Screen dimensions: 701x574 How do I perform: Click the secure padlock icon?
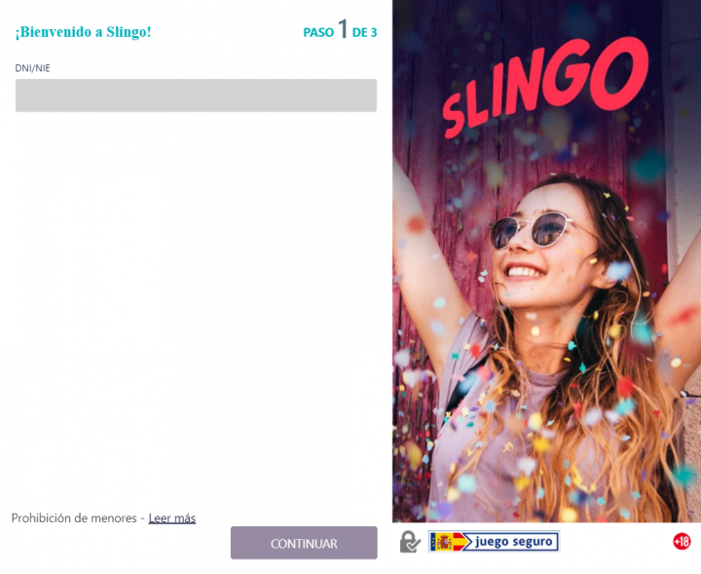(410, 542)
